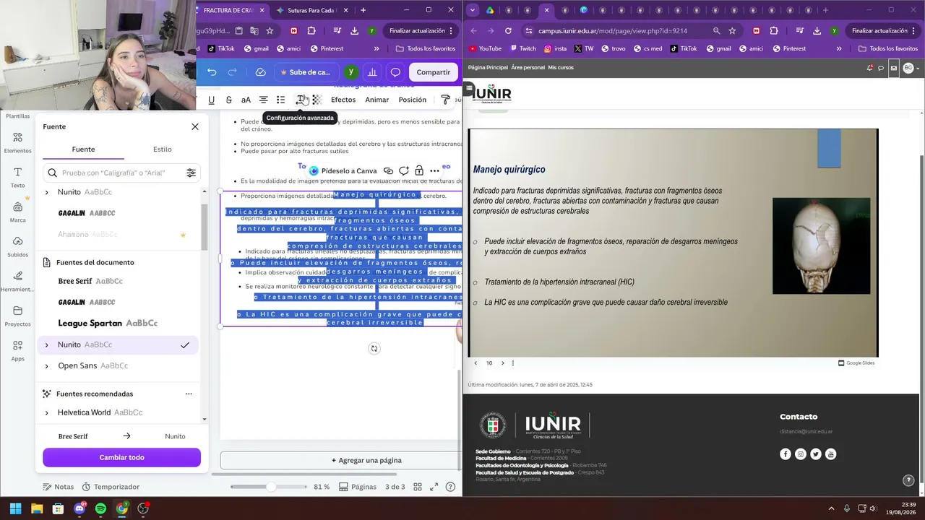Open Subidos in Canva sidebar
The image size is (925, 520).
pos(17,246)
